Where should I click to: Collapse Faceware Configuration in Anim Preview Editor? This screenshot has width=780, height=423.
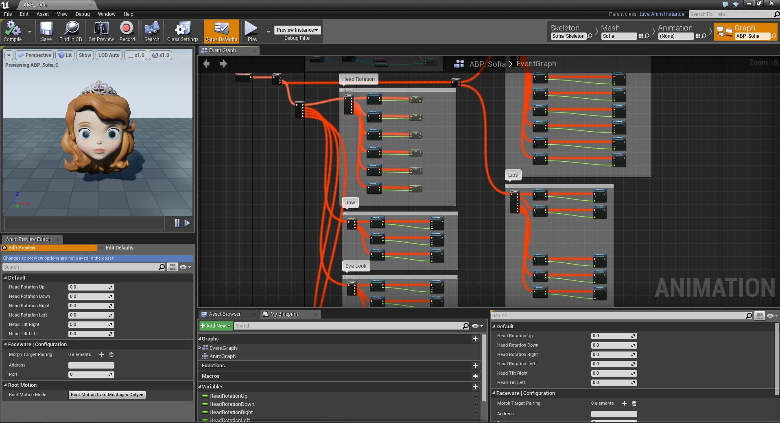coord(5,344)
